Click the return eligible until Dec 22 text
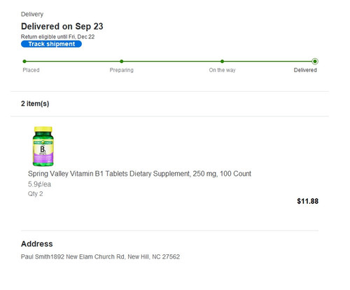 click(x=57, y=36)
